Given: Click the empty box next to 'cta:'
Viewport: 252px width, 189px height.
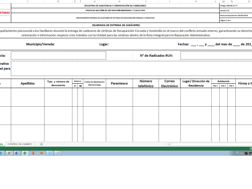Looking at the screenshot, I should point(58,55).
